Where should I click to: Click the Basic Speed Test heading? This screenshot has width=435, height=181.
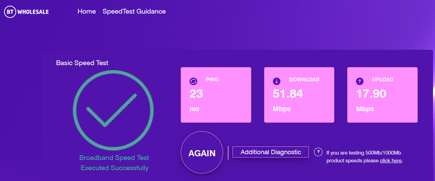coord(82,63)
